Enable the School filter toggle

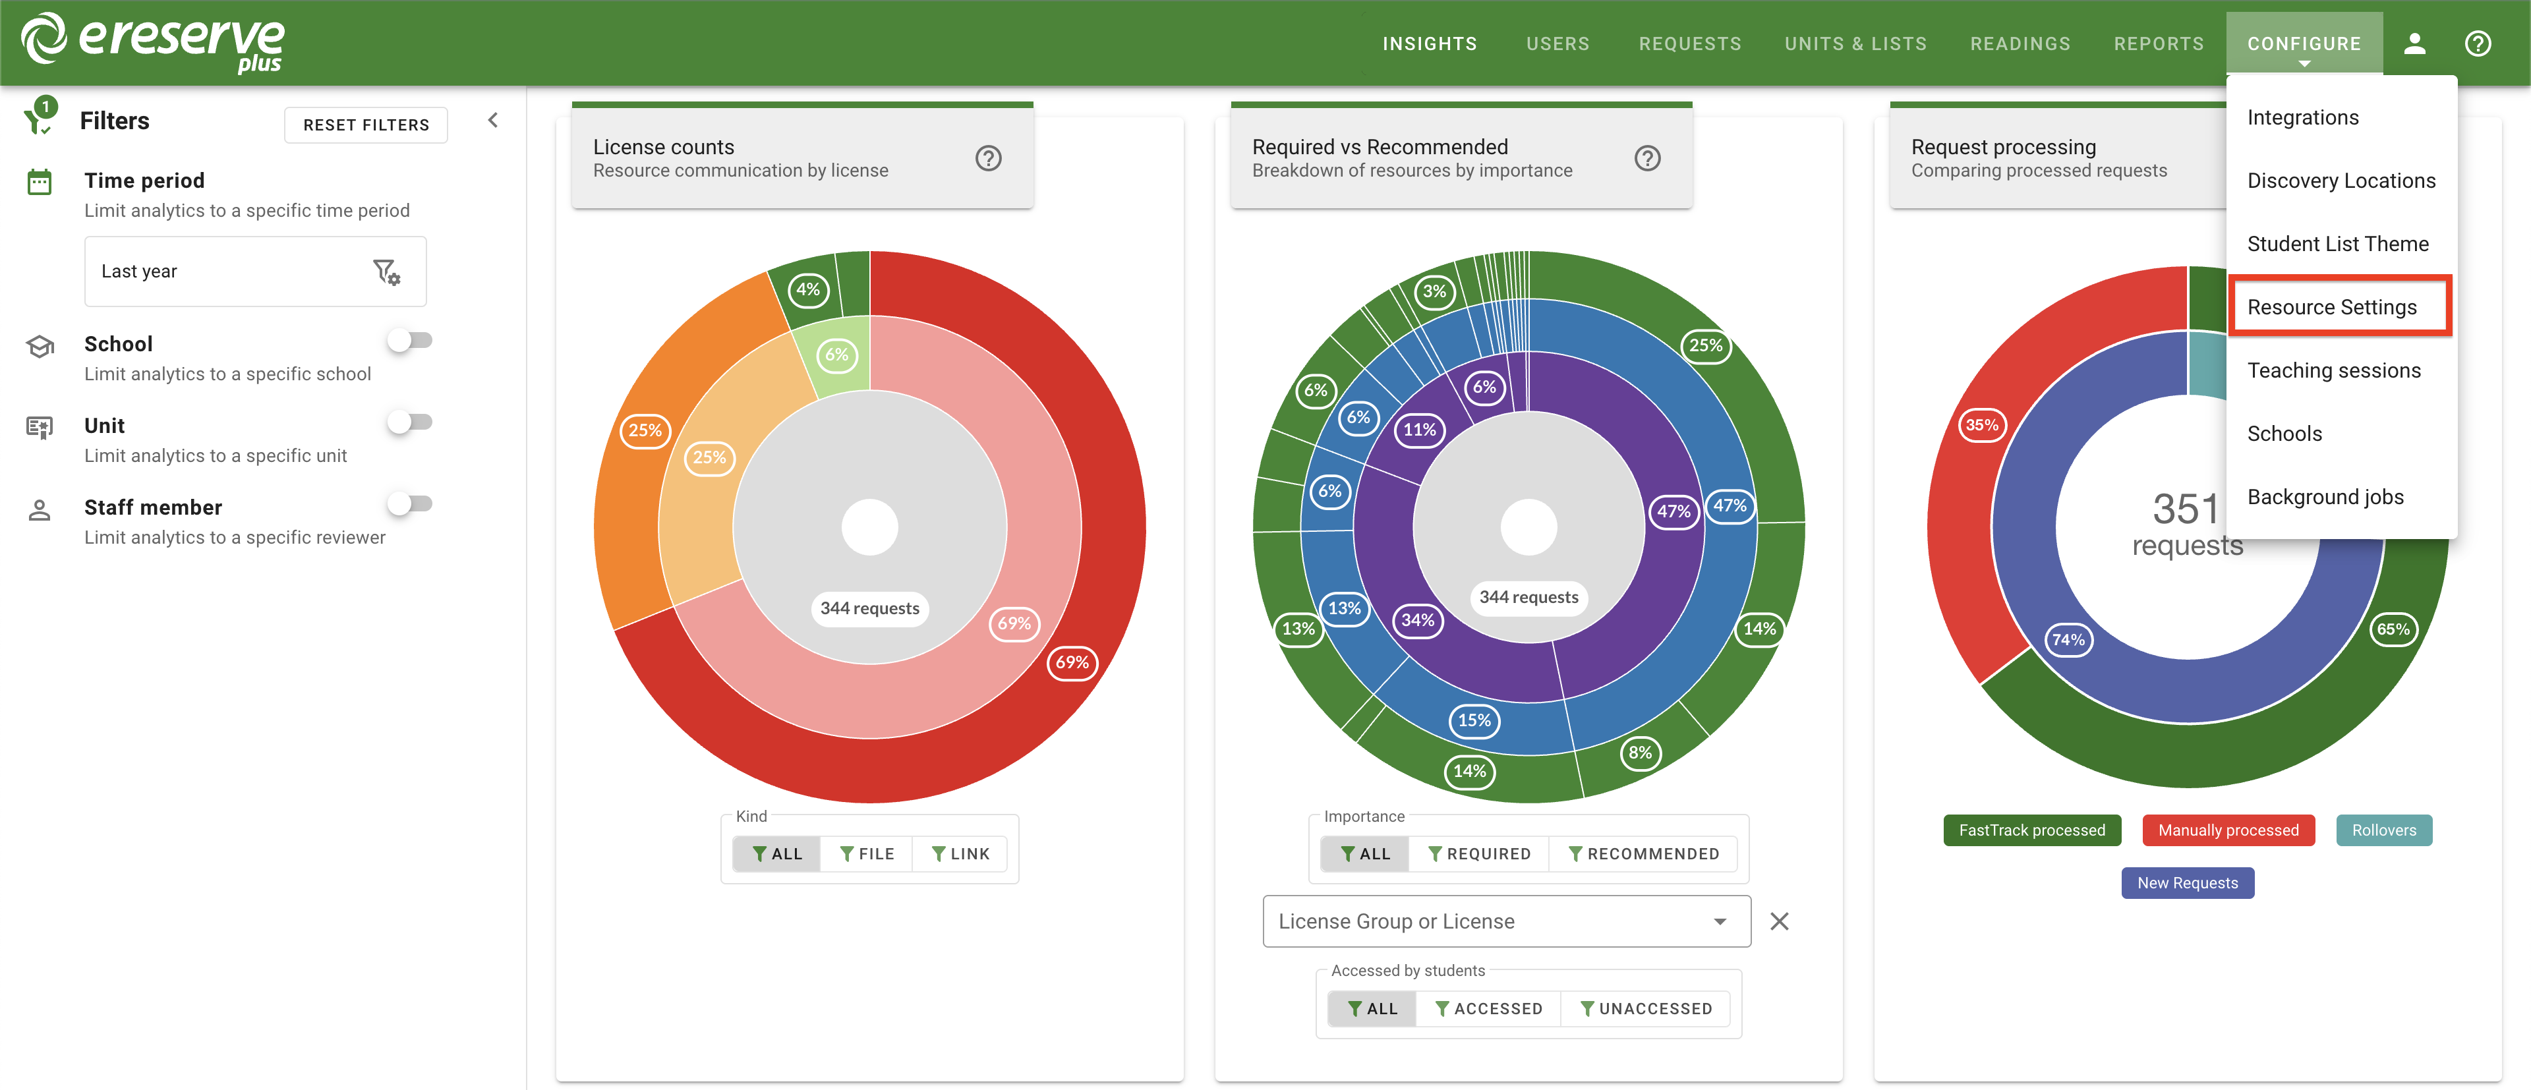pos(410,341)
